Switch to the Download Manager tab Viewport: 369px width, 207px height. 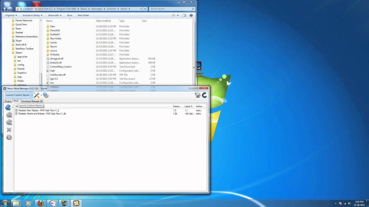[32, 101]
